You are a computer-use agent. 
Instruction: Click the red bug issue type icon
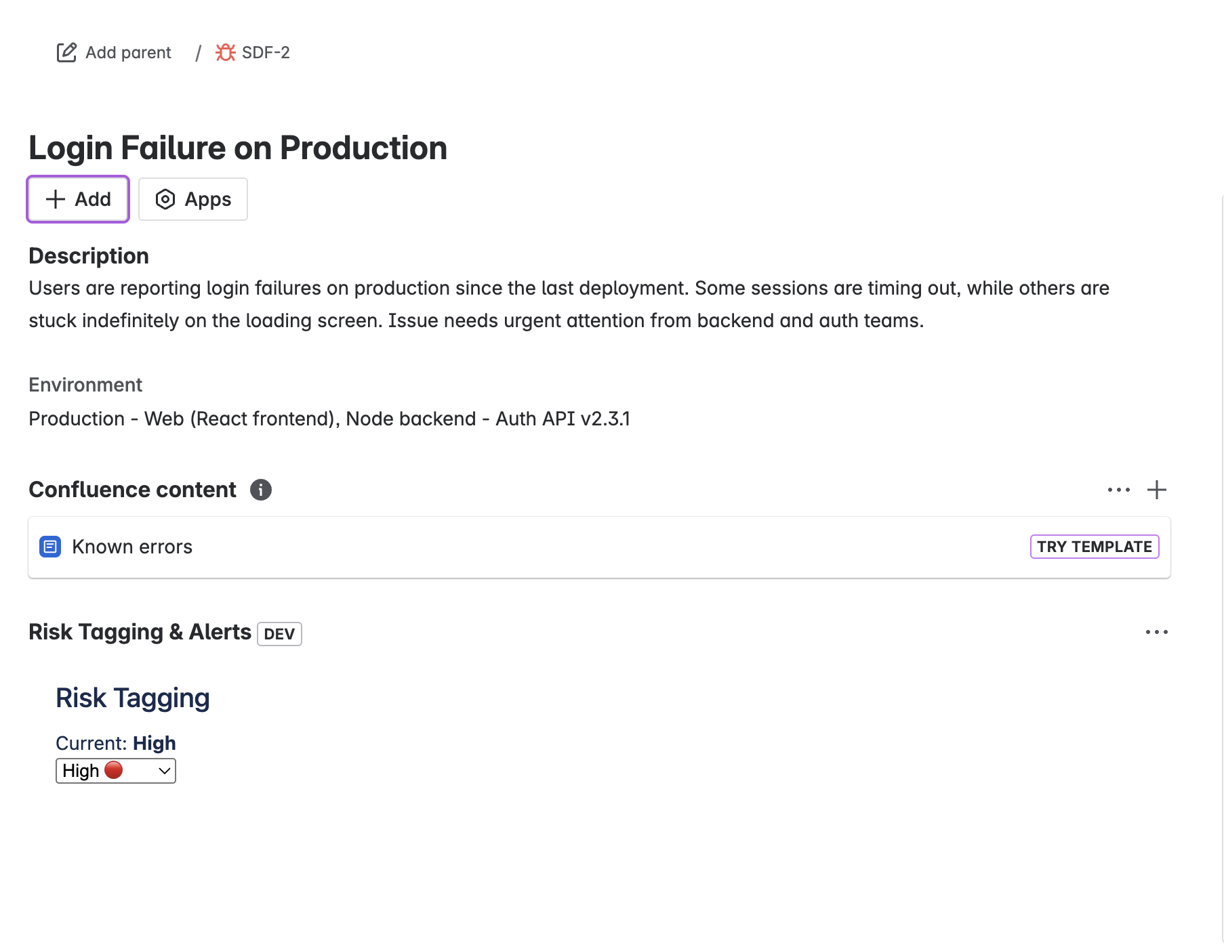click(x=225, y=52)
